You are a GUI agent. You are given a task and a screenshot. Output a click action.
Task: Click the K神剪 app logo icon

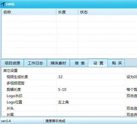pyautogui.click(x=3, y=4)
